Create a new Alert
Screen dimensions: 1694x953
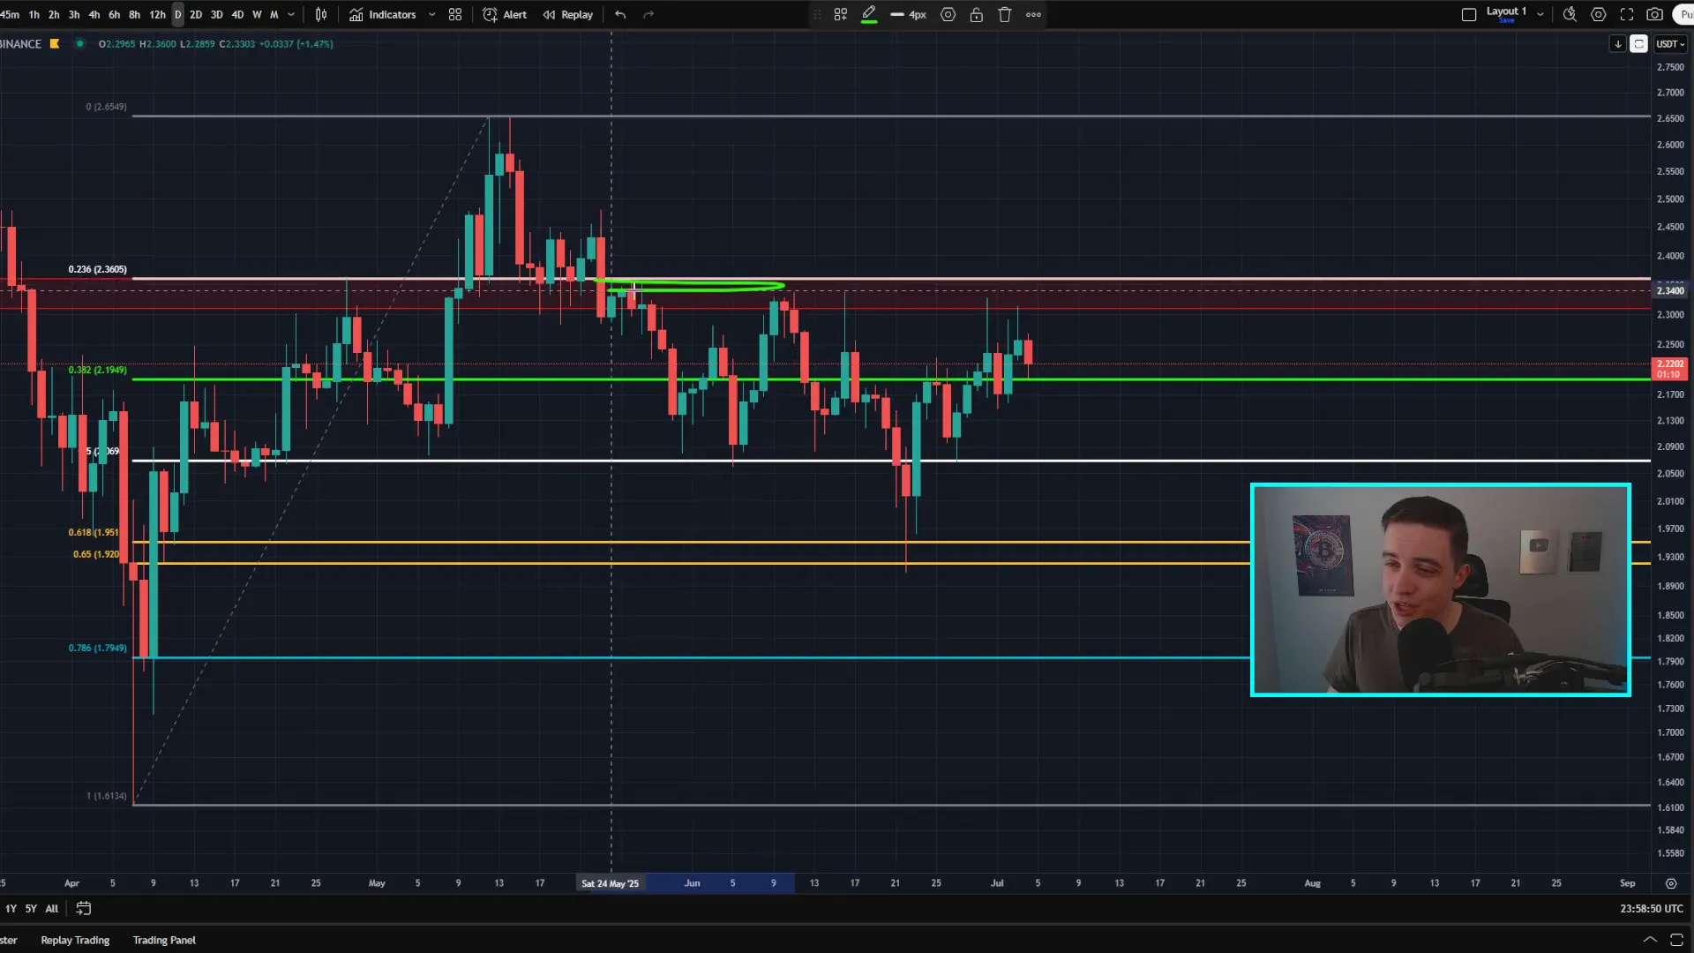tap(505, 14)
